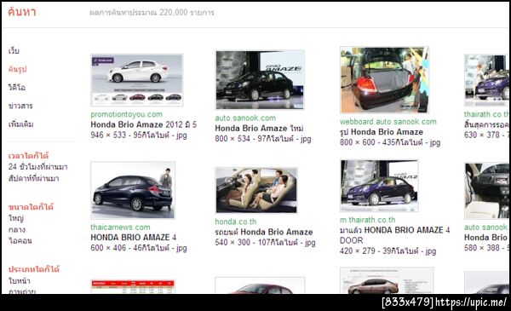Open white Honda Brio Amaze thumbnail from promotiontoyou
The image size is (511, 311).
[137, 80]
